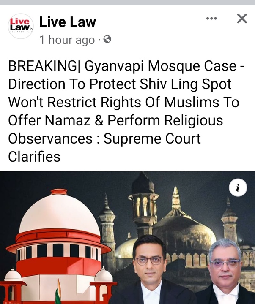Click the 'Direction To Protect Shiv Ling Spot' line
Viewport: 255px width, 304px height.
point(120,84)
